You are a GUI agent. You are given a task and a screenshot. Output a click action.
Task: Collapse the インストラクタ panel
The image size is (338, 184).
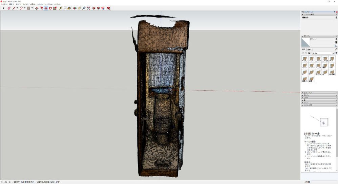pos(319,105)
